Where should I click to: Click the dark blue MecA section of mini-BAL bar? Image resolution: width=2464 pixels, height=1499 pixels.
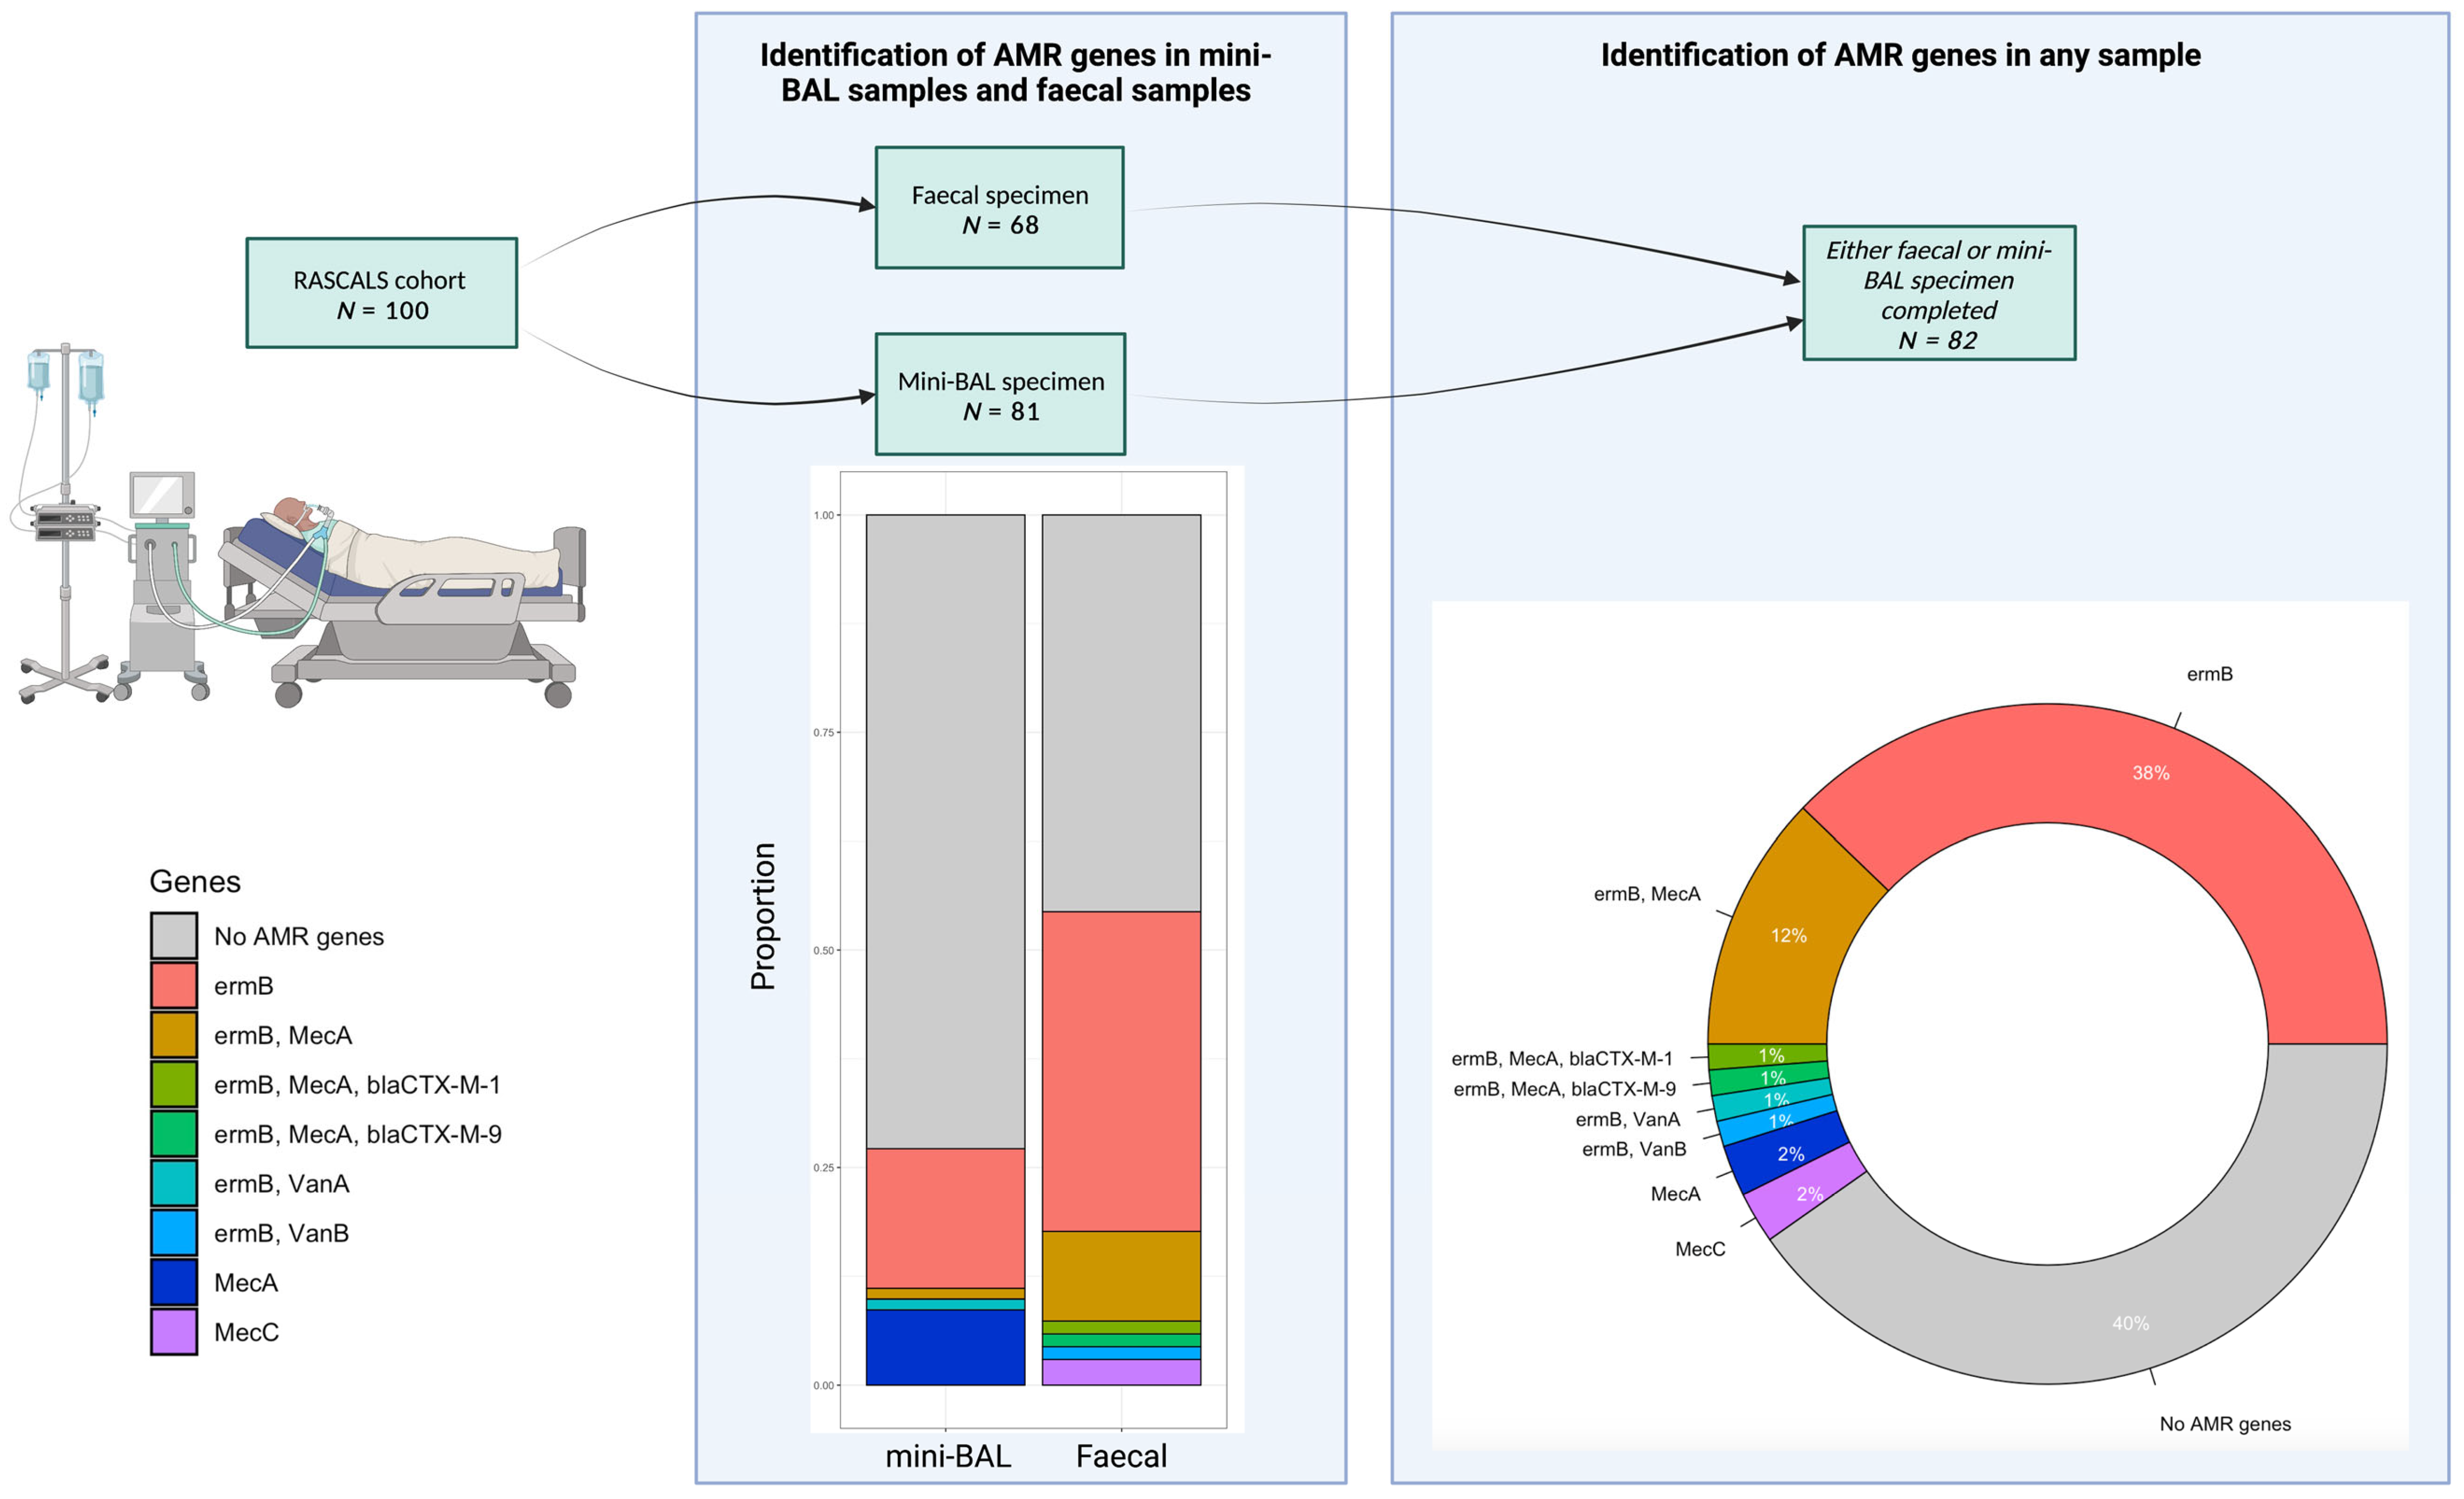945,1347
